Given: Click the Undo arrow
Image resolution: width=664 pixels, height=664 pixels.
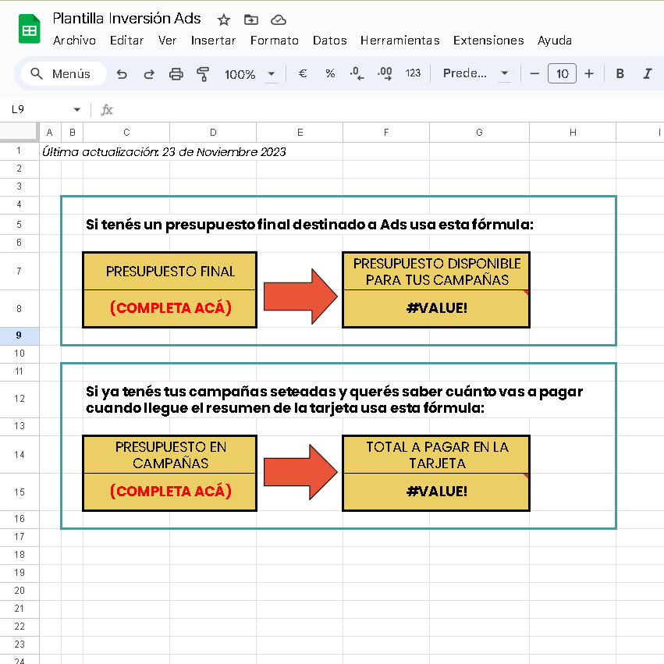Looking at the screenshot, I should (122, 74).
